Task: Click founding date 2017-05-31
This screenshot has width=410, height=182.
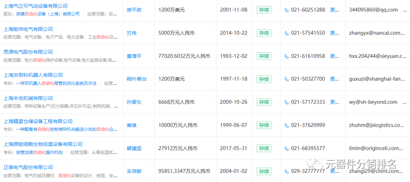Action: click(234, 148)
